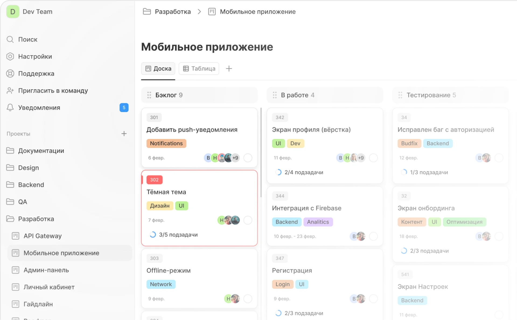517x320 pixels.
Task: Click the Тестирование column drag handle
Action: 400,95
